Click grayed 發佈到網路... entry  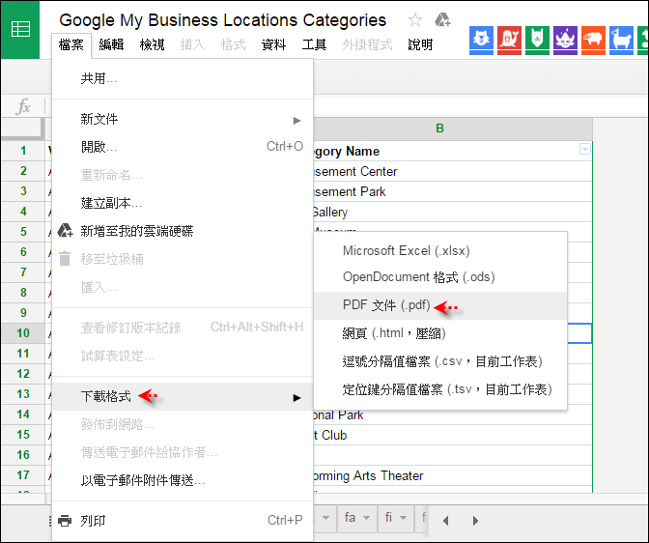tap(183, 424)
